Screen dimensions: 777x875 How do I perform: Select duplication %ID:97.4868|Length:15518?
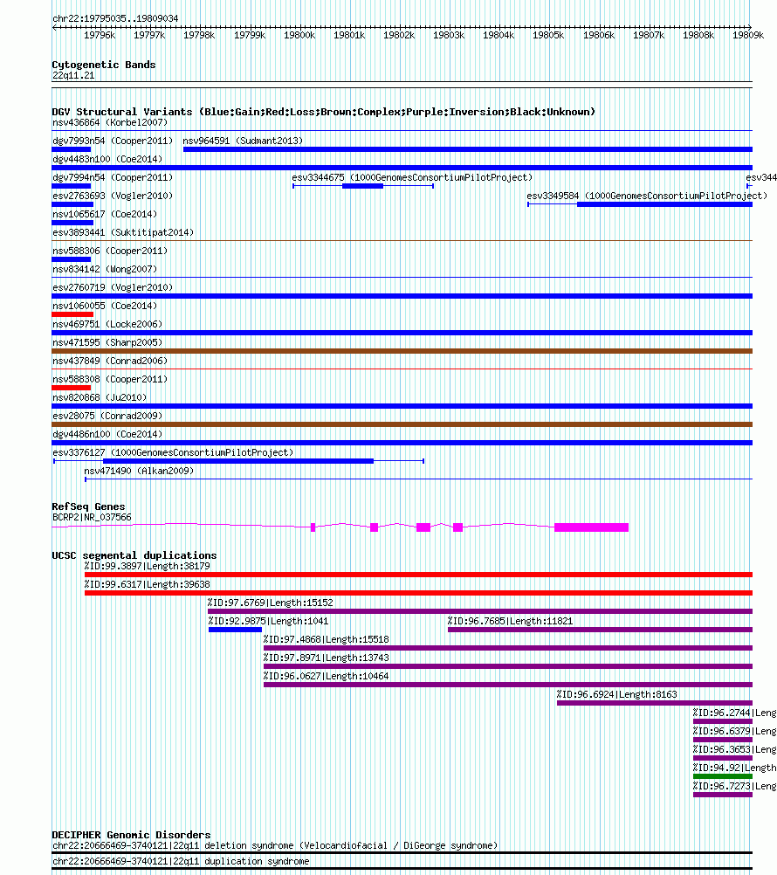(x=327, y=639)
